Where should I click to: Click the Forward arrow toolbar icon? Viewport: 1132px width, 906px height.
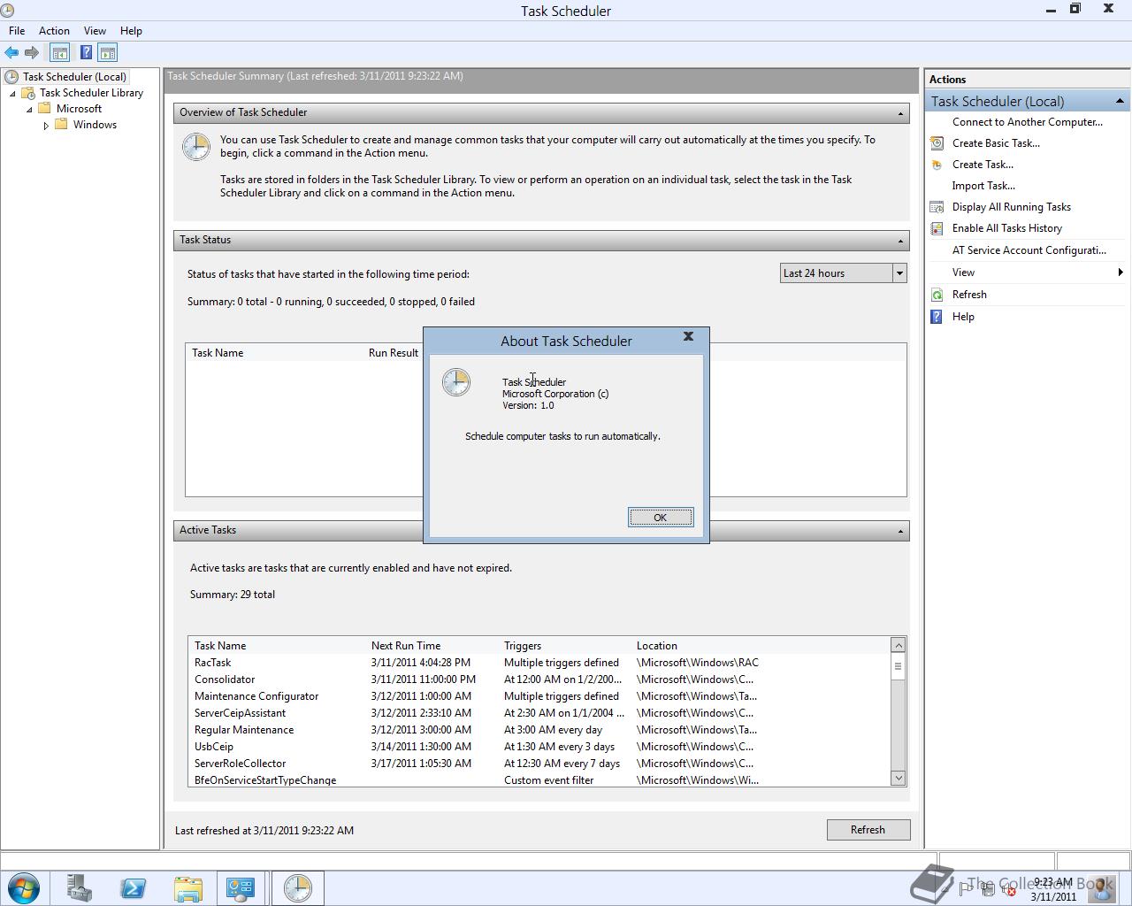tap(32, 53)
